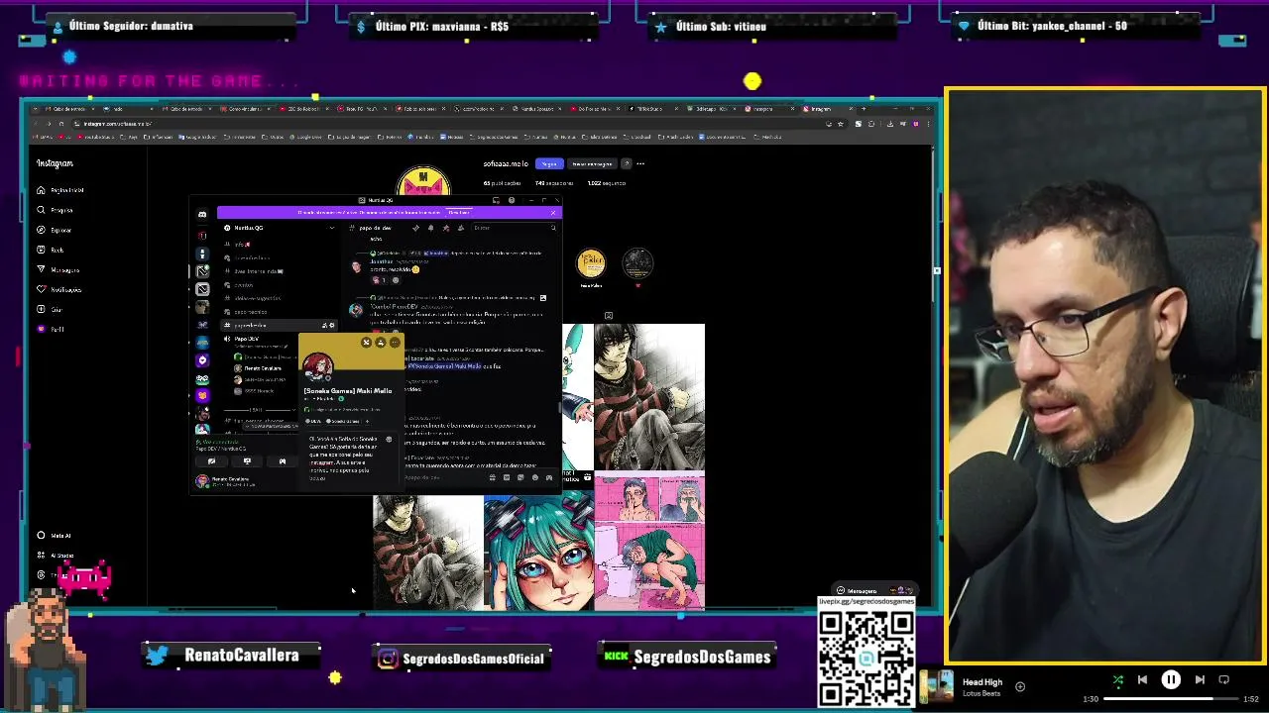
Task: Open Maki Mello's profile avatar
Action: click(x=317, y=368)
